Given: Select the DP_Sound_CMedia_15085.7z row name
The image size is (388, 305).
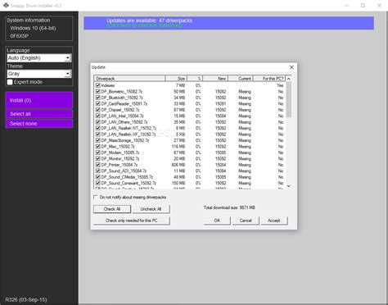Looking at the screenshot, I should tap(127, 177).
